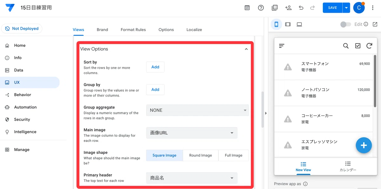
Task: Open the Group aggregate NONE dropdown
Action: click(197, 110)
